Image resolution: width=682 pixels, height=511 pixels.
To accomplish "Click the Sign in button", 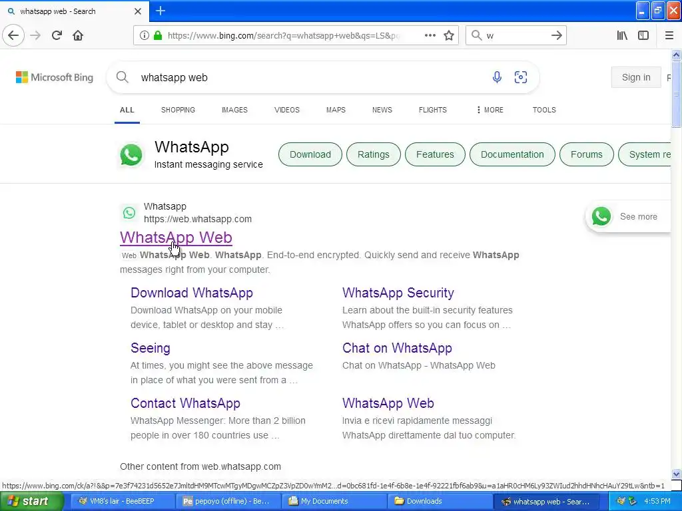I will point(636,77).
